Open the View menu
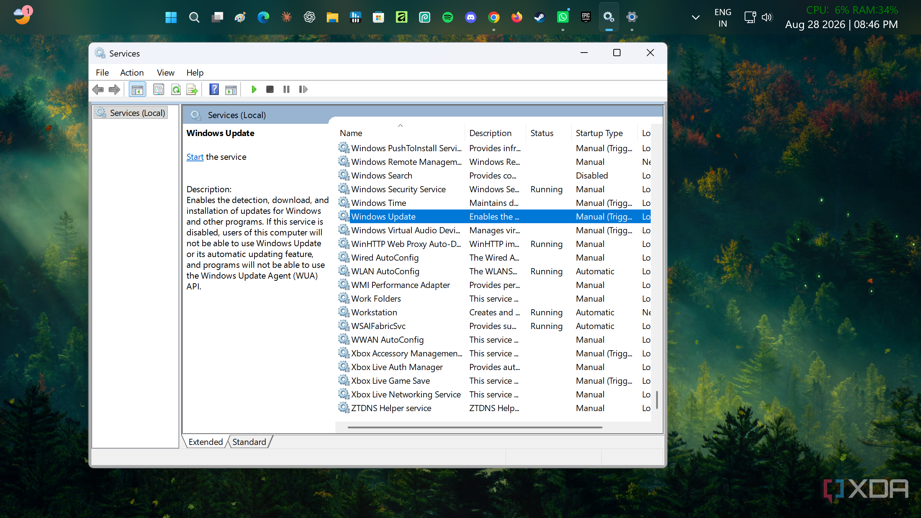921x518 pixels. point(166,73)
